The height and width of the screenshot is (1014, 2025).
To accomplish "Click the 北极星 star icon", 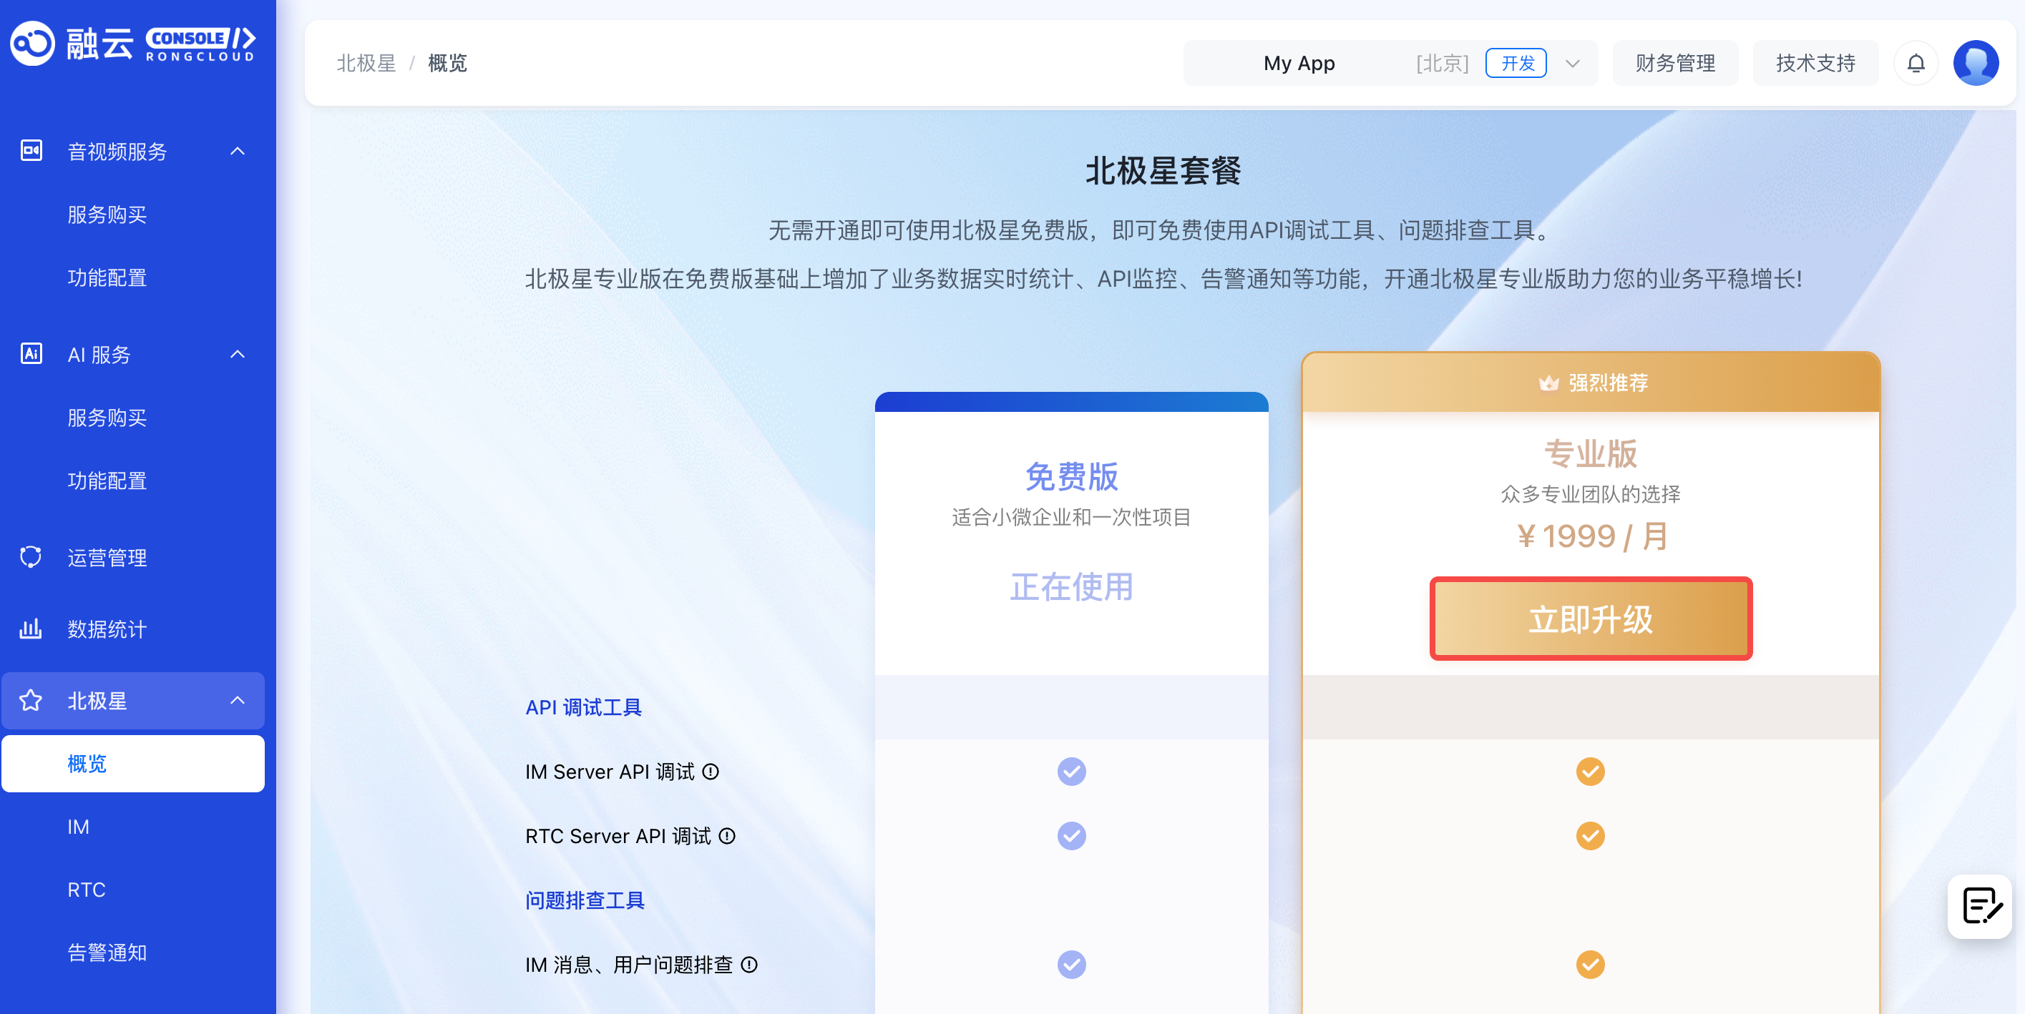I will pyautogui.click(x=31, y=701).
